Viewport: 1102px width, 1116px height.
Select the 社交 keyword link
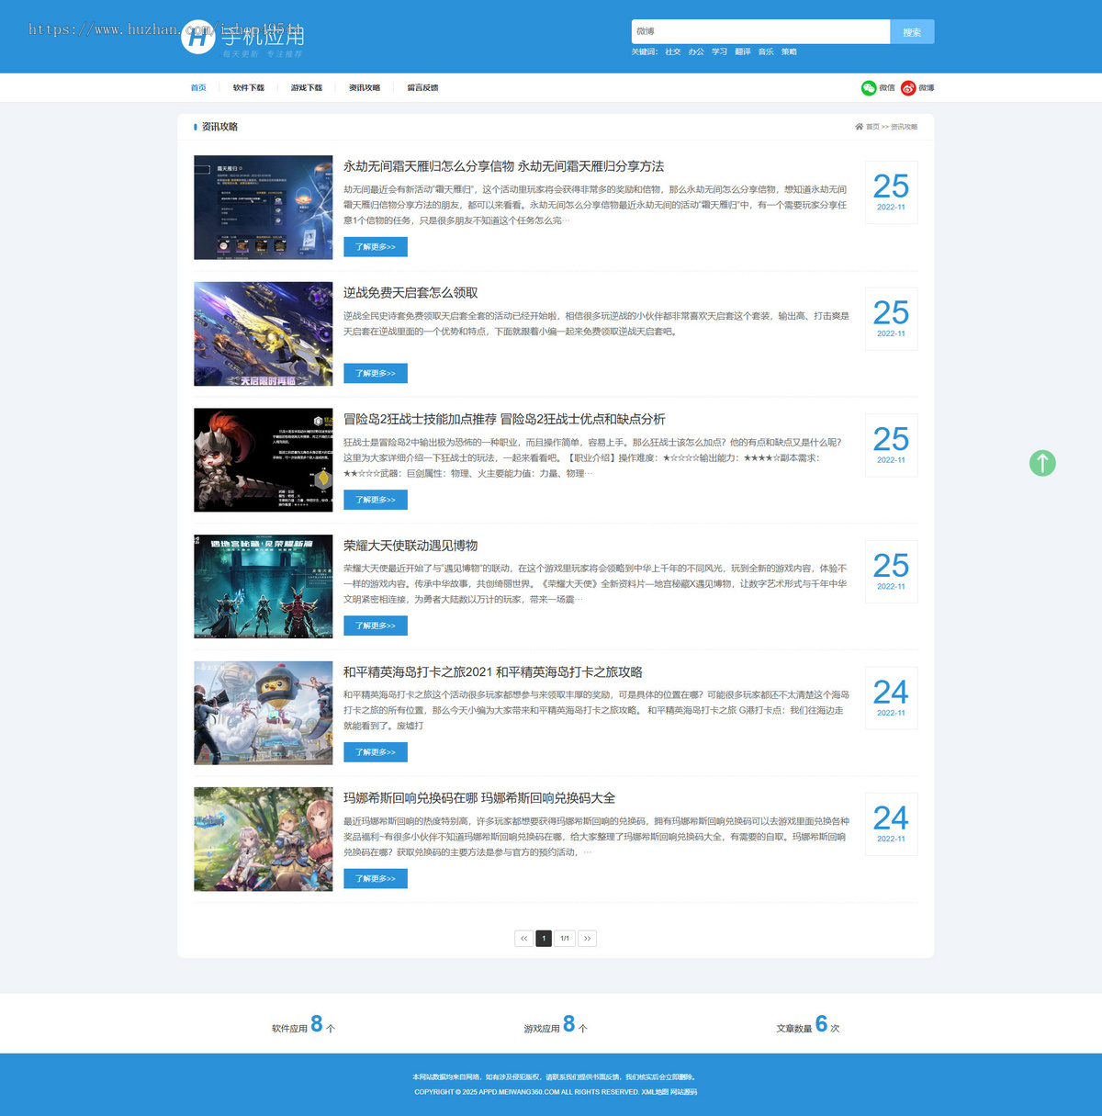(673, 52)
